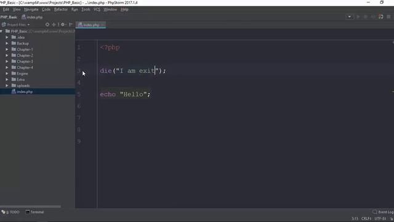Open the Run menu
This screenshot has height=222, width=394.
click(74, 9)
